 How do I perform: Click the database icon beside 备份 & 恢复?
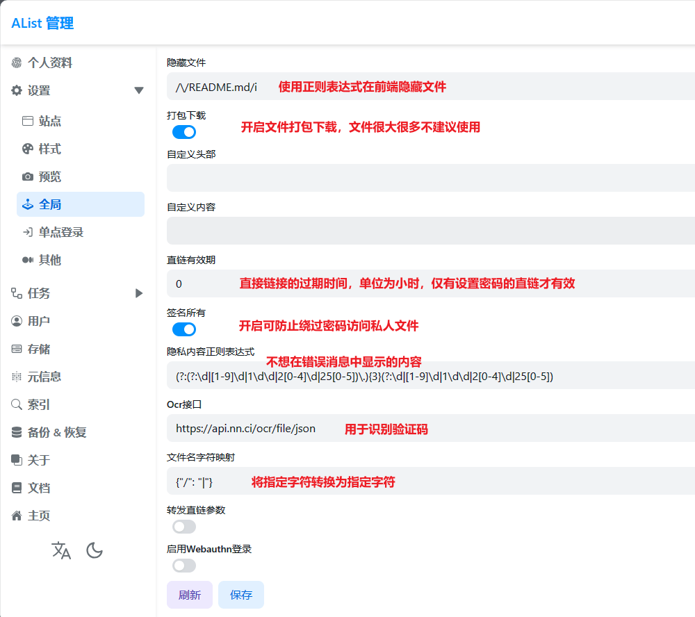pos(17,432)
